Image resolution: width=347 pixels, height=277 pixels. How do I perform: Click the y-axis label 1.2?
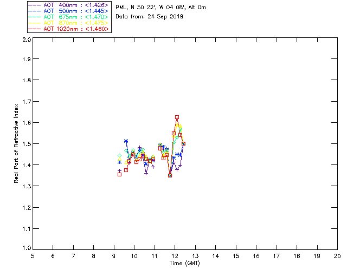27,208
